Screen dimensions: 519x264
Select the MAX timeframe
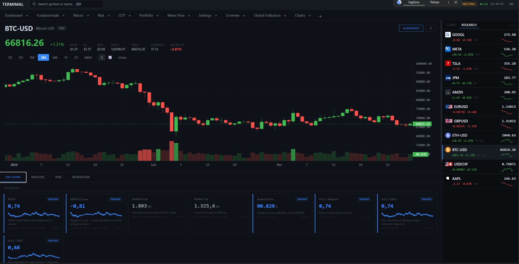[x=88, y=57]
